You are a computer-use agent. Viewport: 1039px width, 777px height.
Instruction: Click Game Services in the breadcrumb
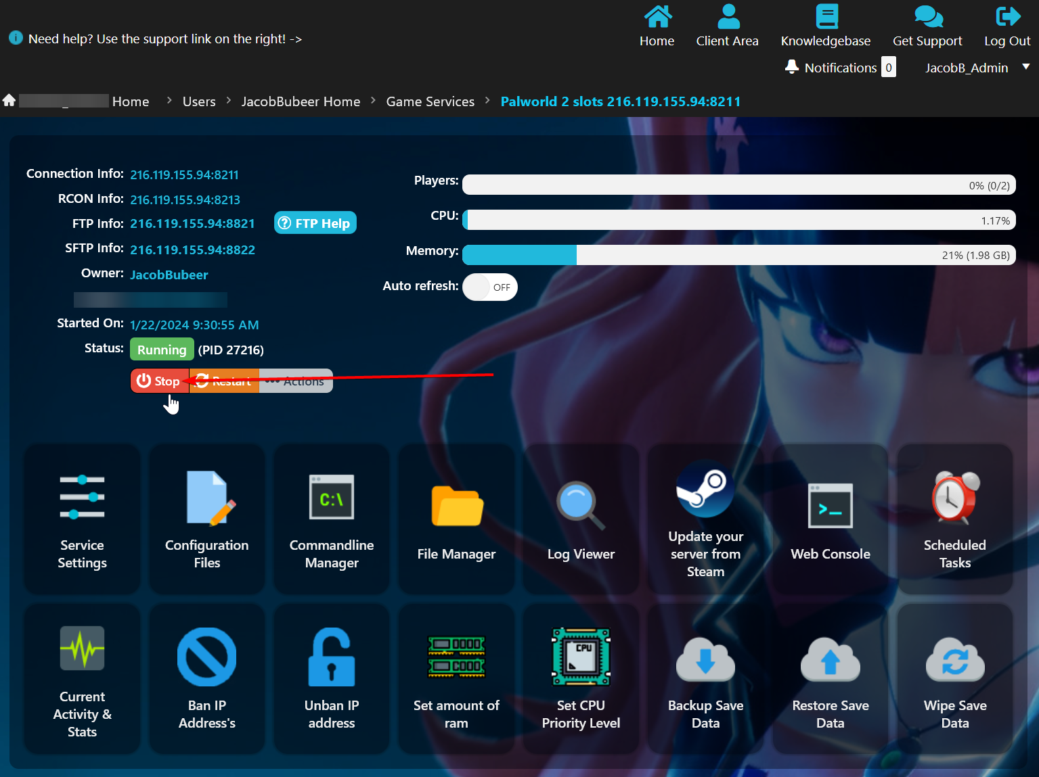click(x=430, y=101)
